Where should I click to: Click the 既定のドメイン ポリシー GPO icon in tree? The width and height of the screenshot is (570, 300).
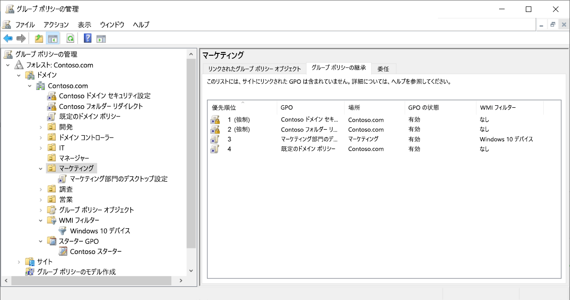pos(52,116)
